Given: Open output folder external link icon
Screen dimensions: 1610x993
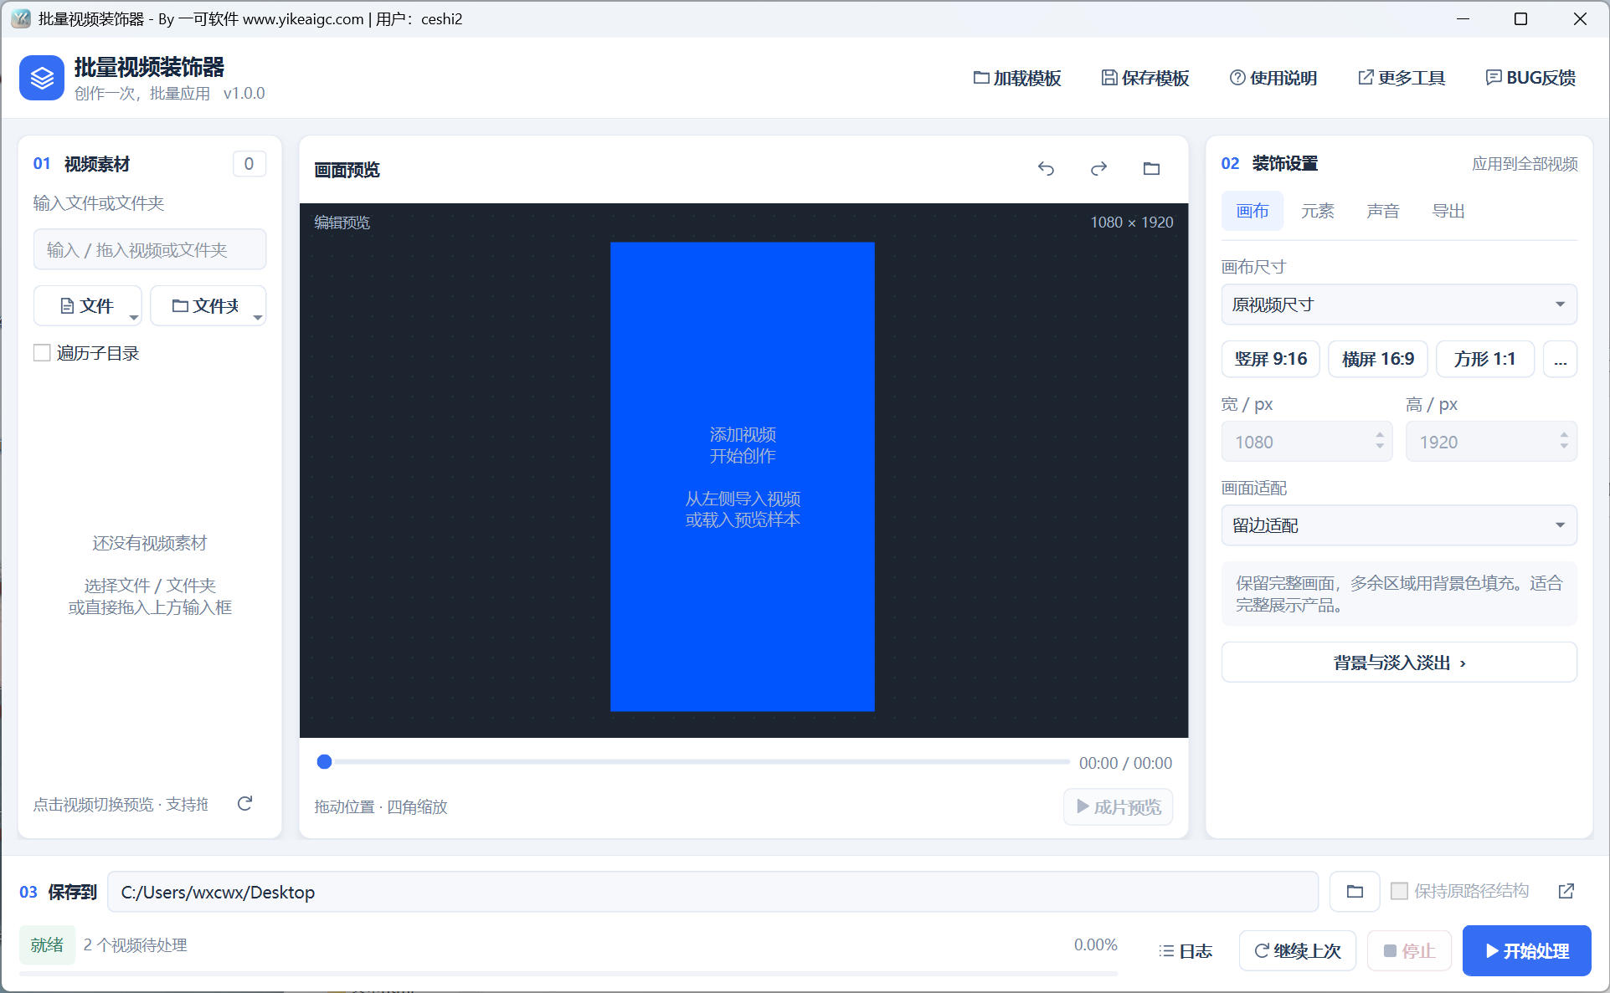Looking at the screenshot, I should pos(1566,891).
